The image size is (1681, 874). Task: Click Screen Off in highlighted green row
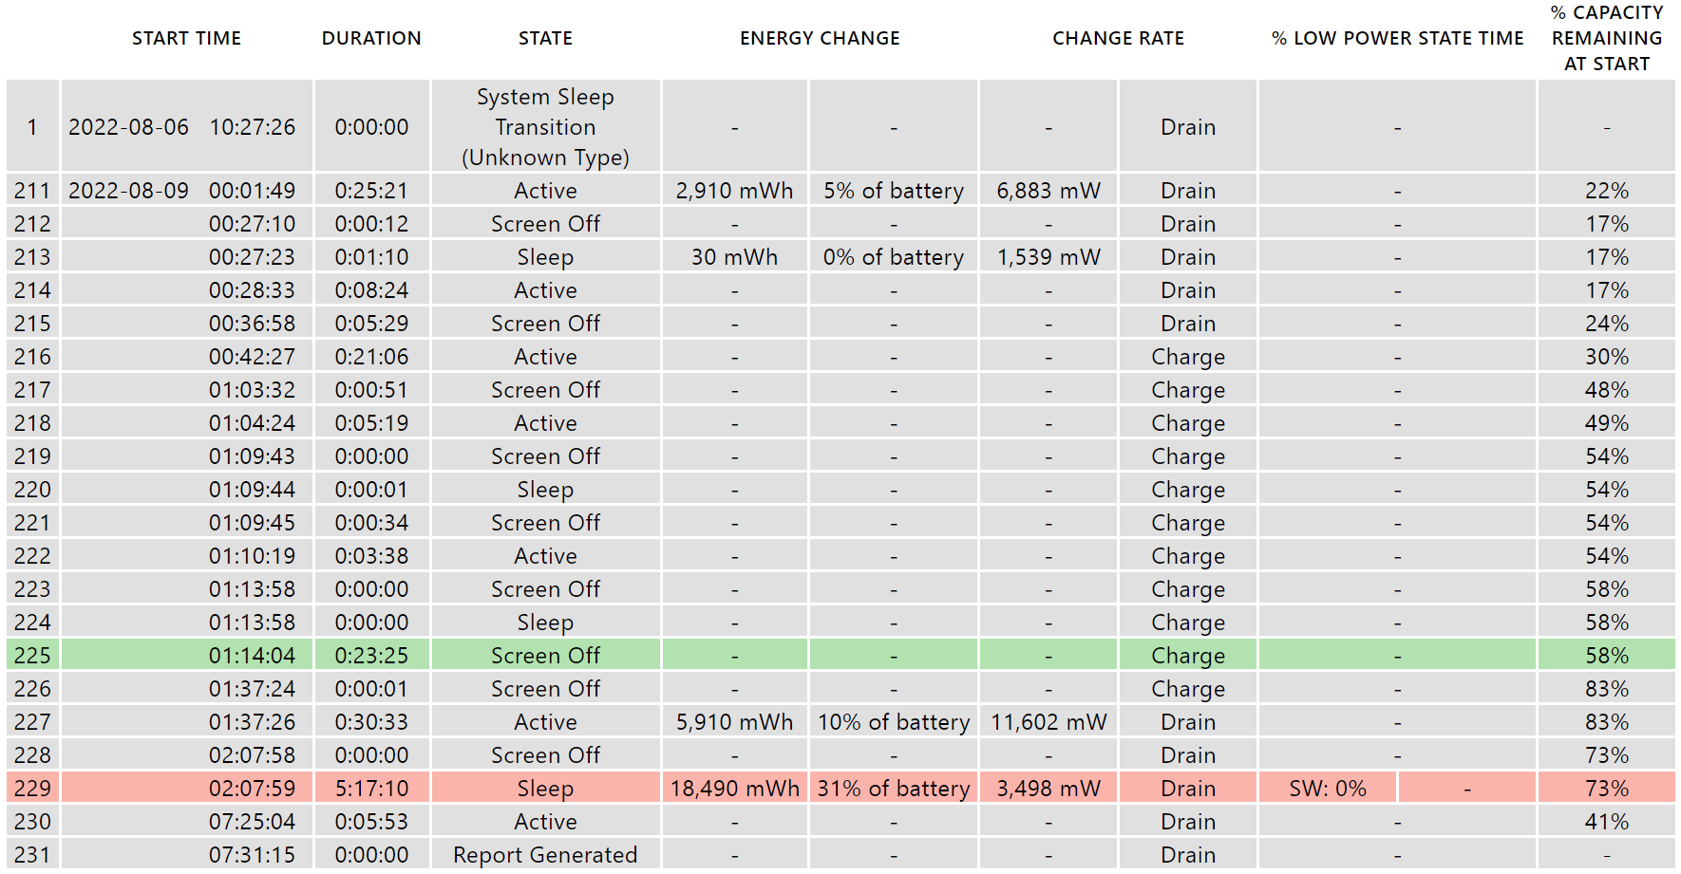(x=545, y=655)
